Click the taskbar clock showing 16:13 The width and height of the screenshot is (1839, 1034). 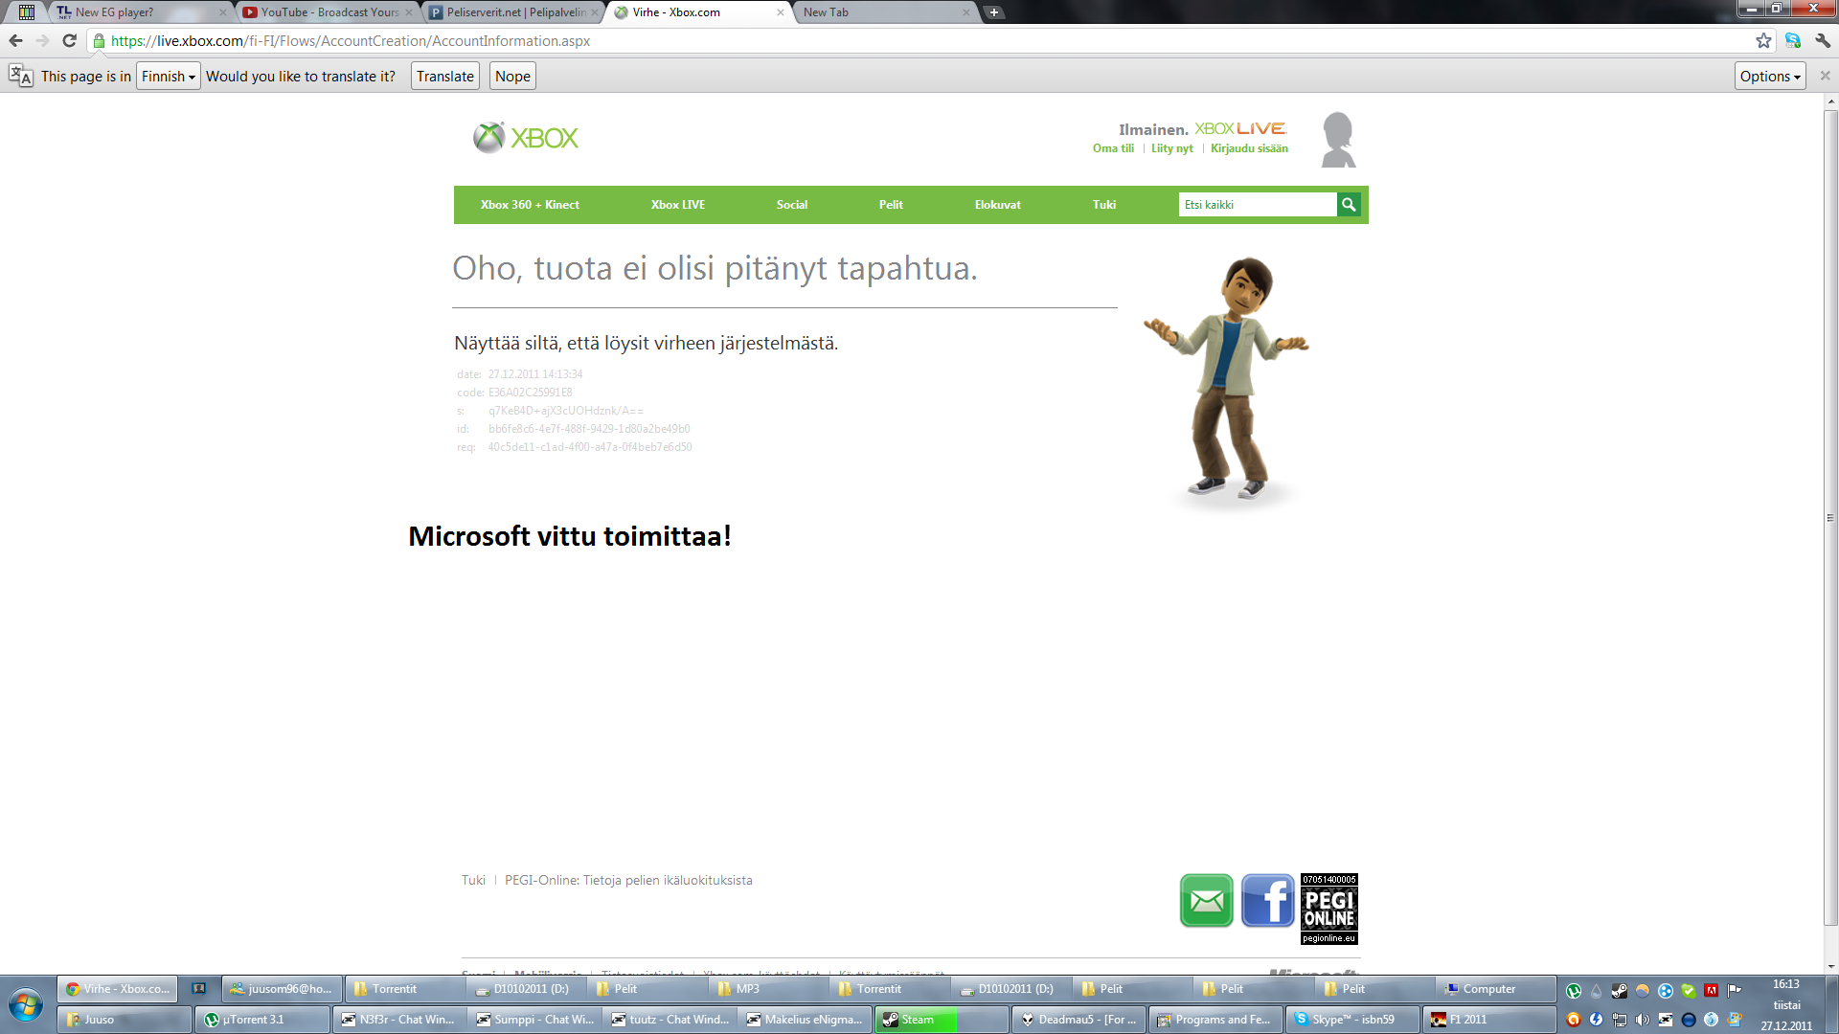click(1786, 984)
